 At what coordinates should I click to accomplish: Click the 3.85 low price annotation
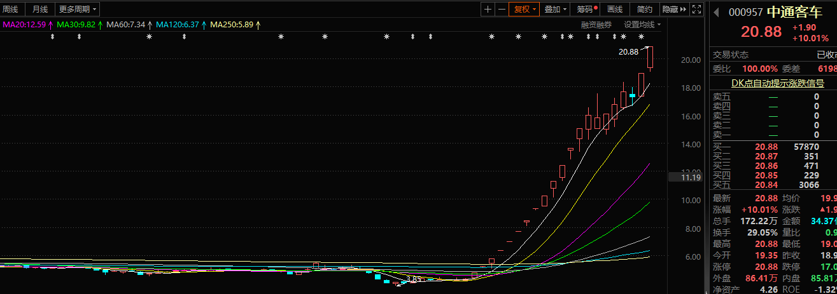click(413, 279)
